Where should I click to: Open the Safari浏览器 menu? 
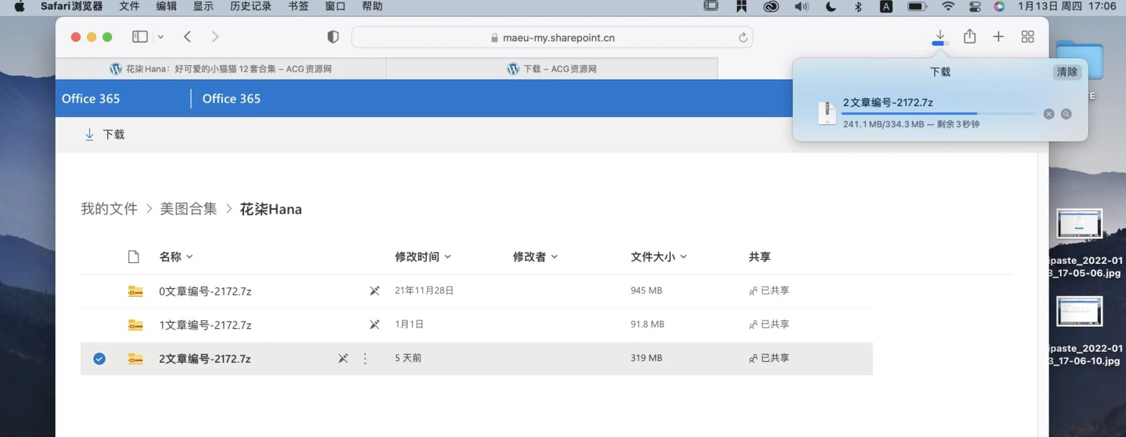tap(71, 6)
